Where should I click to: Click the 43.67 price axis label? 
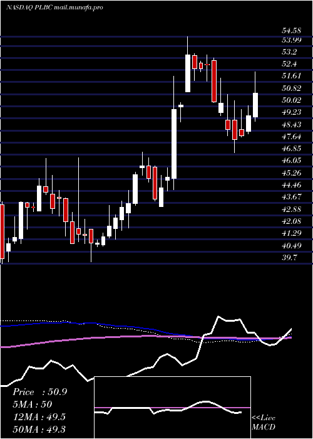[x=292, y=197]
